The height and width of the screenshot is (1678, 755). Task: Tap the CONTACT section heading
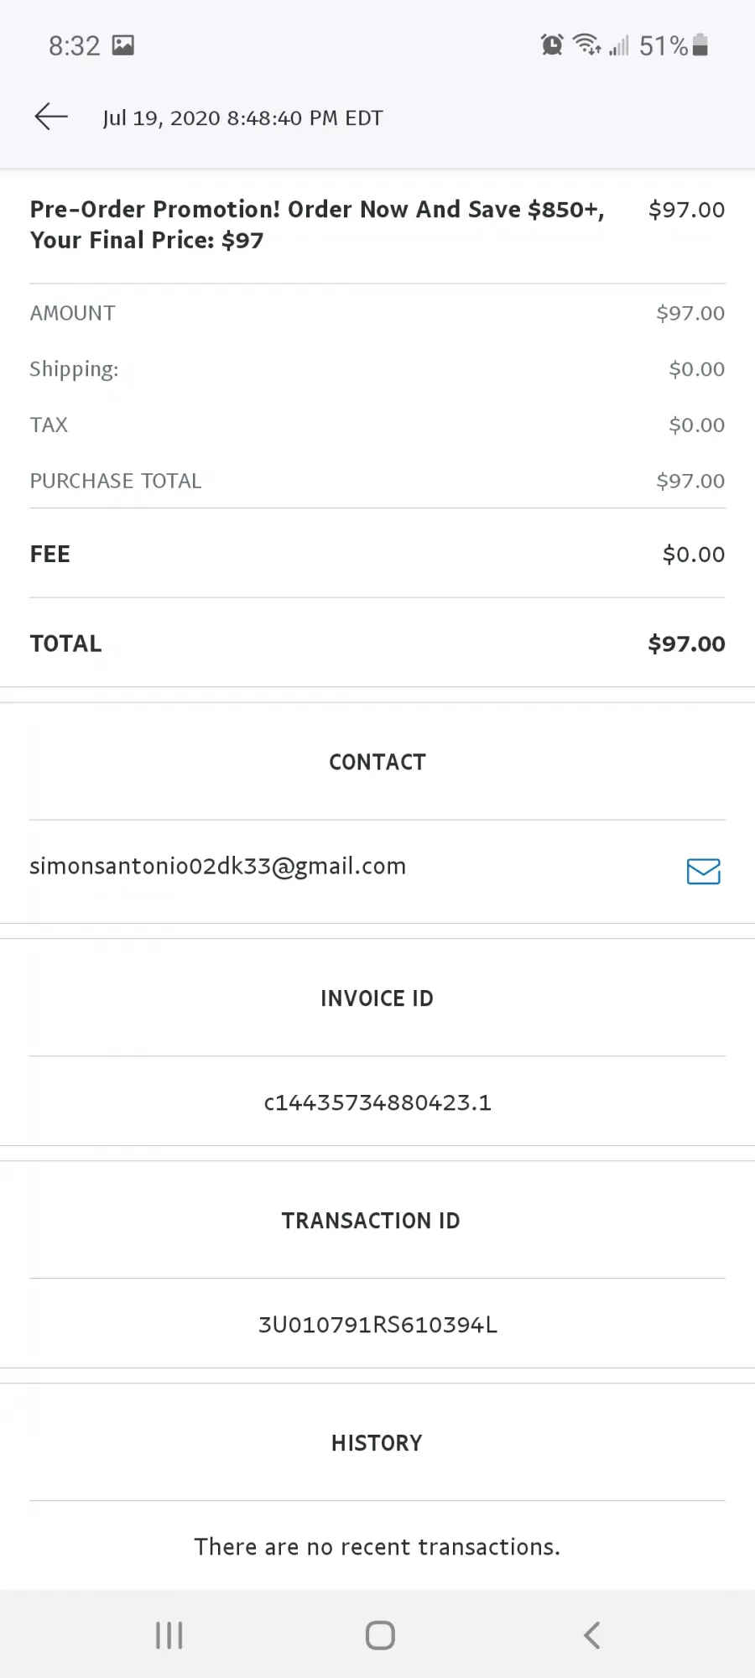pyautogui.click(x=377, y=762)
